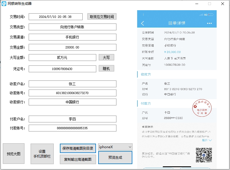Click 复制输出高清截图 to copy the screenshot

pyautogui.click(x=78, y=159)
